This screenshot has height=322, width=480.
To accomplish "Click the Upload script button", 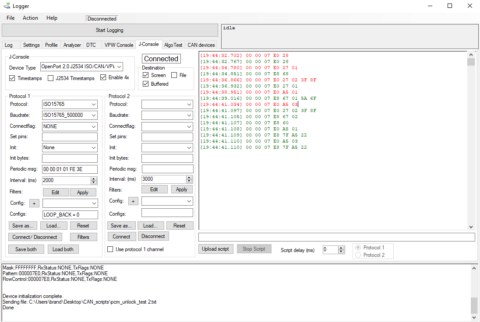I will [x=215, y=249].
